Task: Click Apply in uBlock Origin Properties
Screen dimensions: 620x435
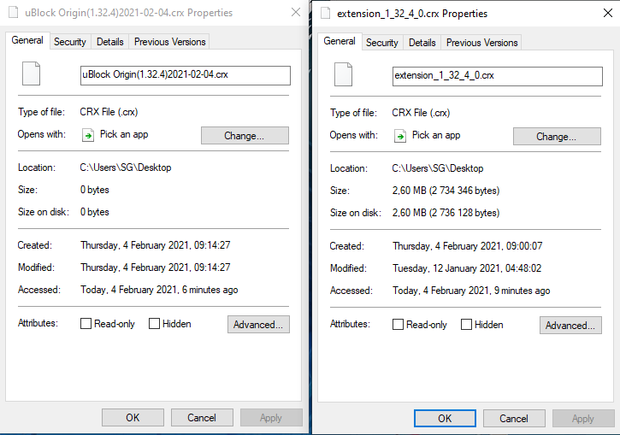Action: (x=271, y=418)
